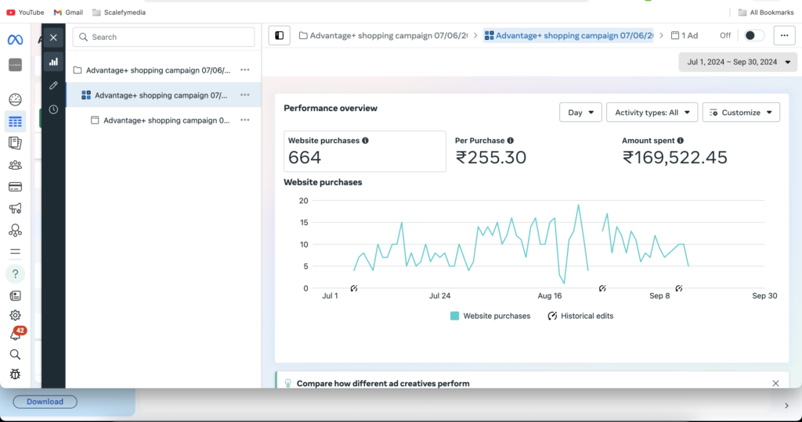Click the help question mark icon
802x422 pixels.
tap(15, 274)
